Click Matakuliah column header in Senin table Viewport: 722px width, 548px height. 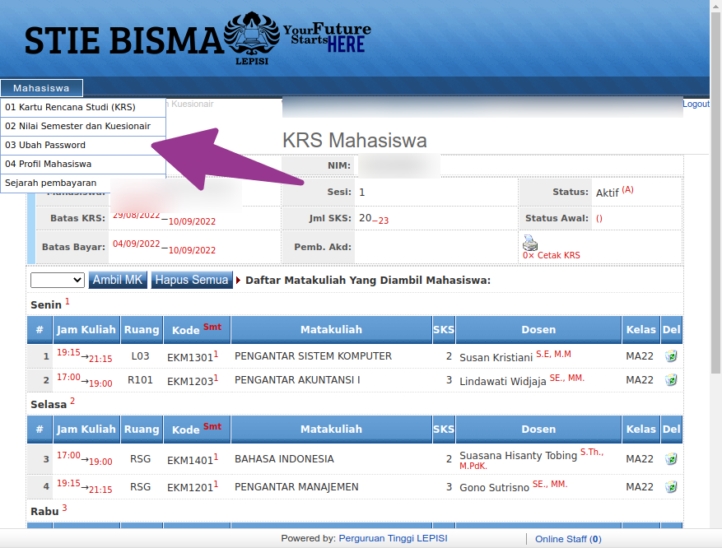332,329
